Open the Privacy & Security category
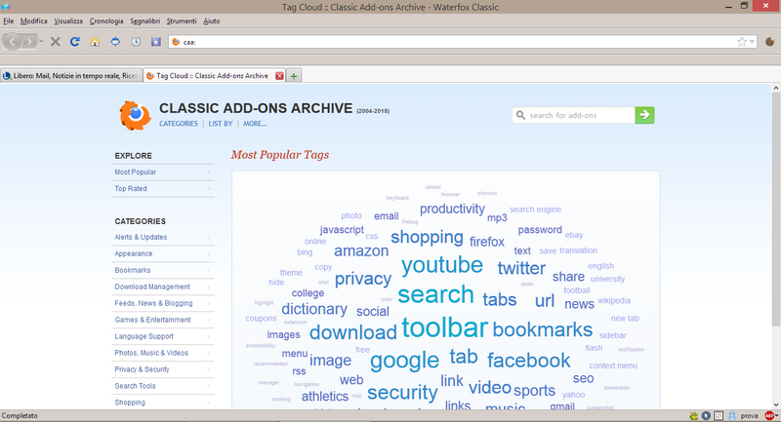 [162, 369]
